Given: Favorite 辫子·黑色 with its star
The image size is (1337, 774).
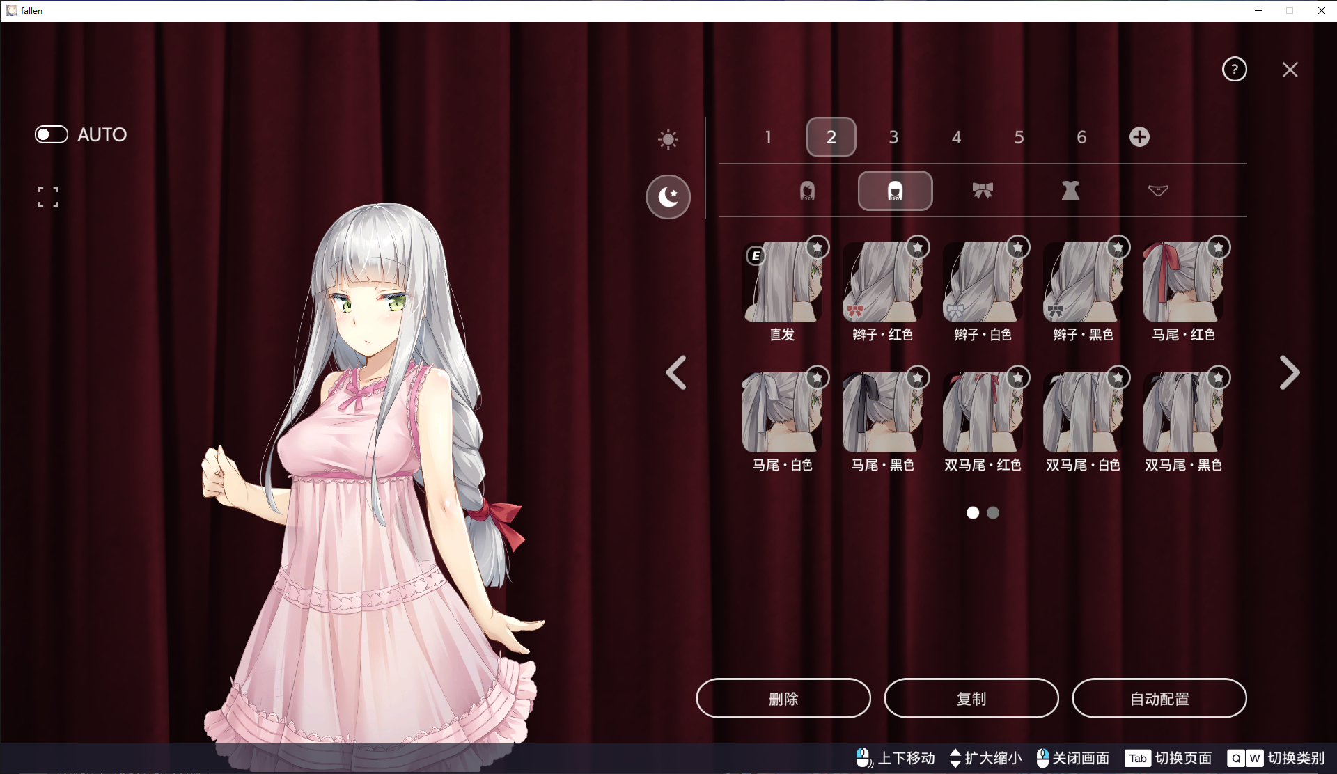Looking at the screenshot, I should coord(1118,247).
